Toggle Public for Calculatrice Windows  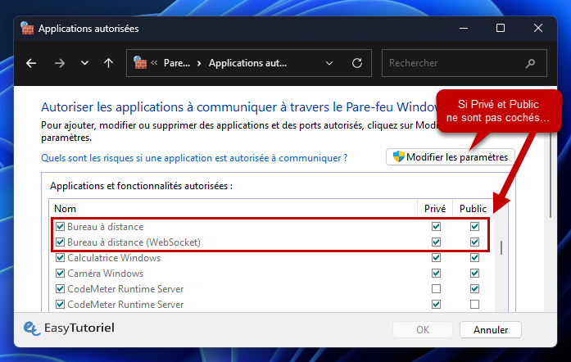click(474, 257)
